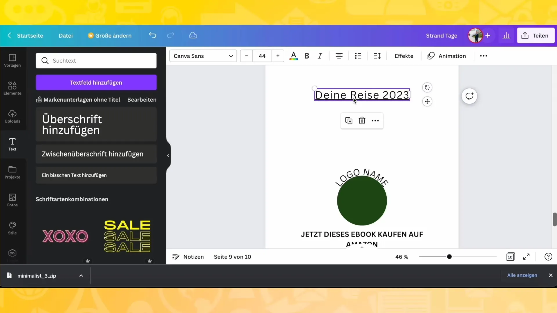Add Ein bisschen Text hinzufügen
The width and height of the screenshot is (557, 313).
pos(96,175)
